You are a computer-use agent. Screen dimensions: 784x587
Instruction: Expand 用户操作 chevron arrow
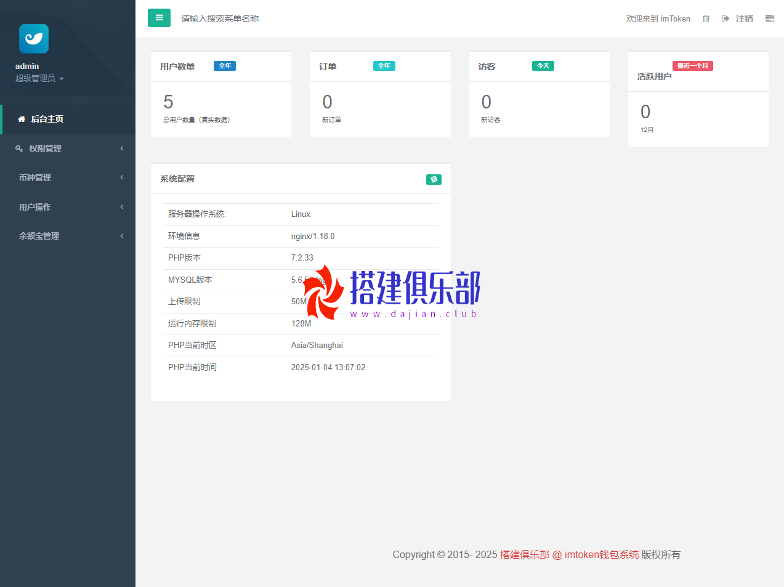[122, 207]
